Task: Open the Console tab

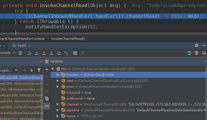Action: [5, 53]
